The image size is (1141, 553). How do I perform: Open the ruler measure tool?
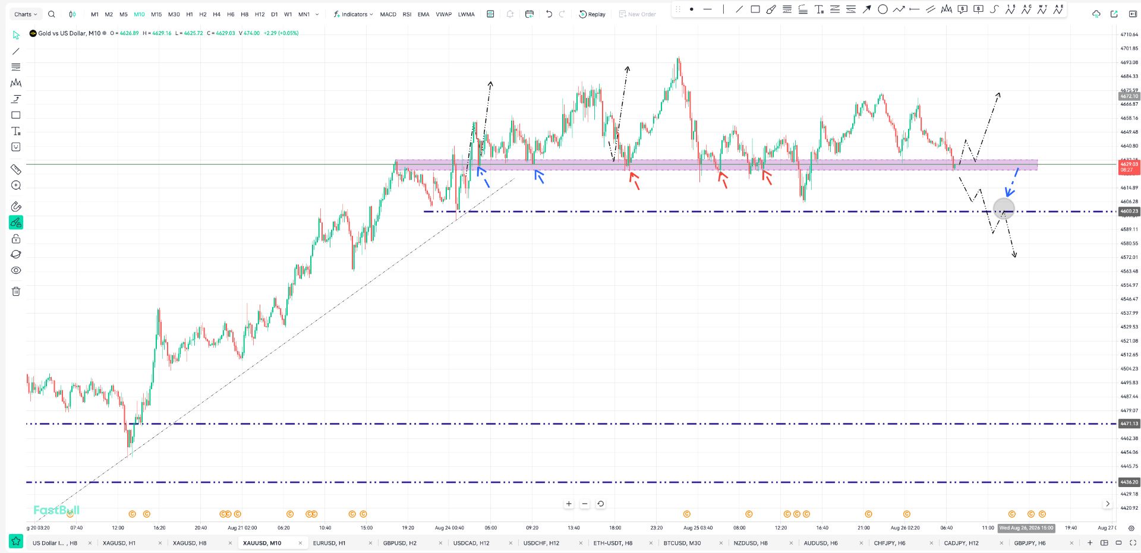[x=16, y=169]
